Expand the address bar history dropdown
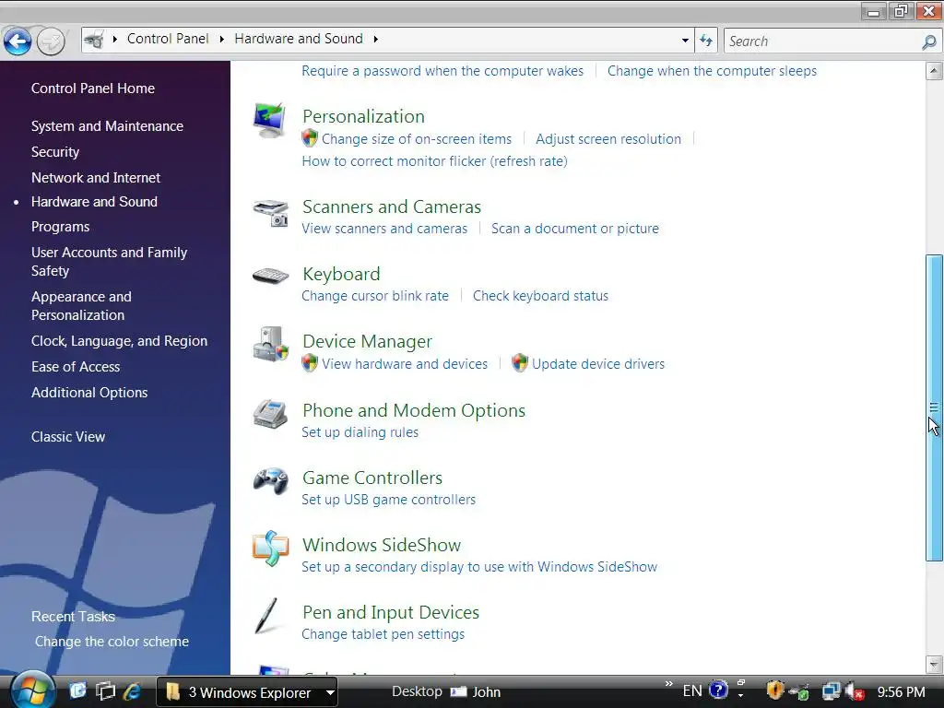The image size is (944, 708). 685,41
